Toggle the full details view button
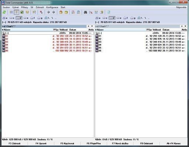The height and width of the screenshot is (147, 189). tap(17, 12)
